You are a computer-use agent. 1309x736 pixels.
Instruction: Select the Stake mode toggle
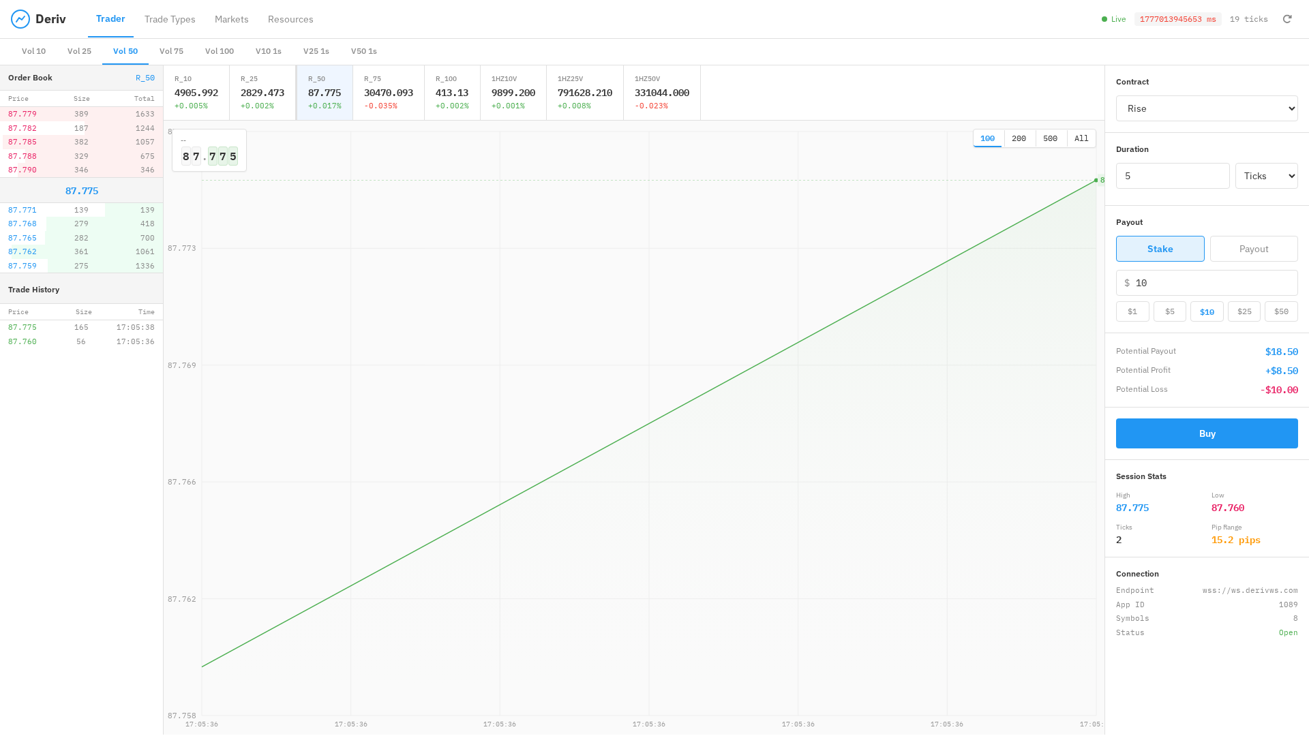pos(1160,249)
